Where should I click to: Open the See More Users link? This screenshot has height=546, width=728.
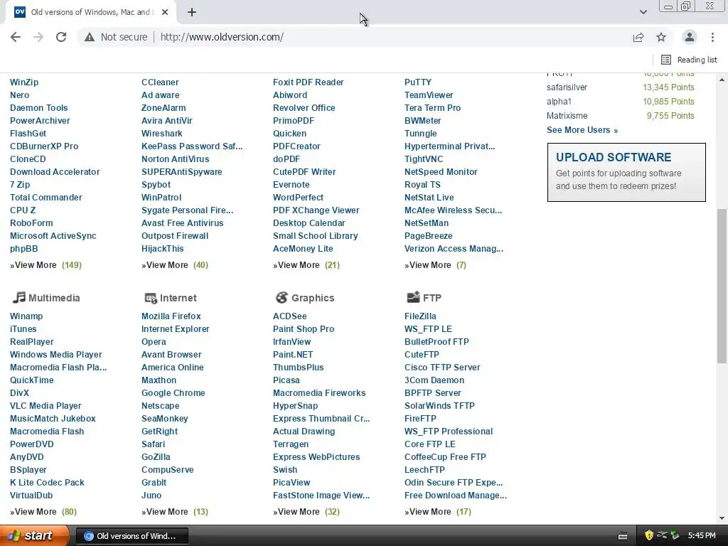pyautogui.click(x=582, y=130)
